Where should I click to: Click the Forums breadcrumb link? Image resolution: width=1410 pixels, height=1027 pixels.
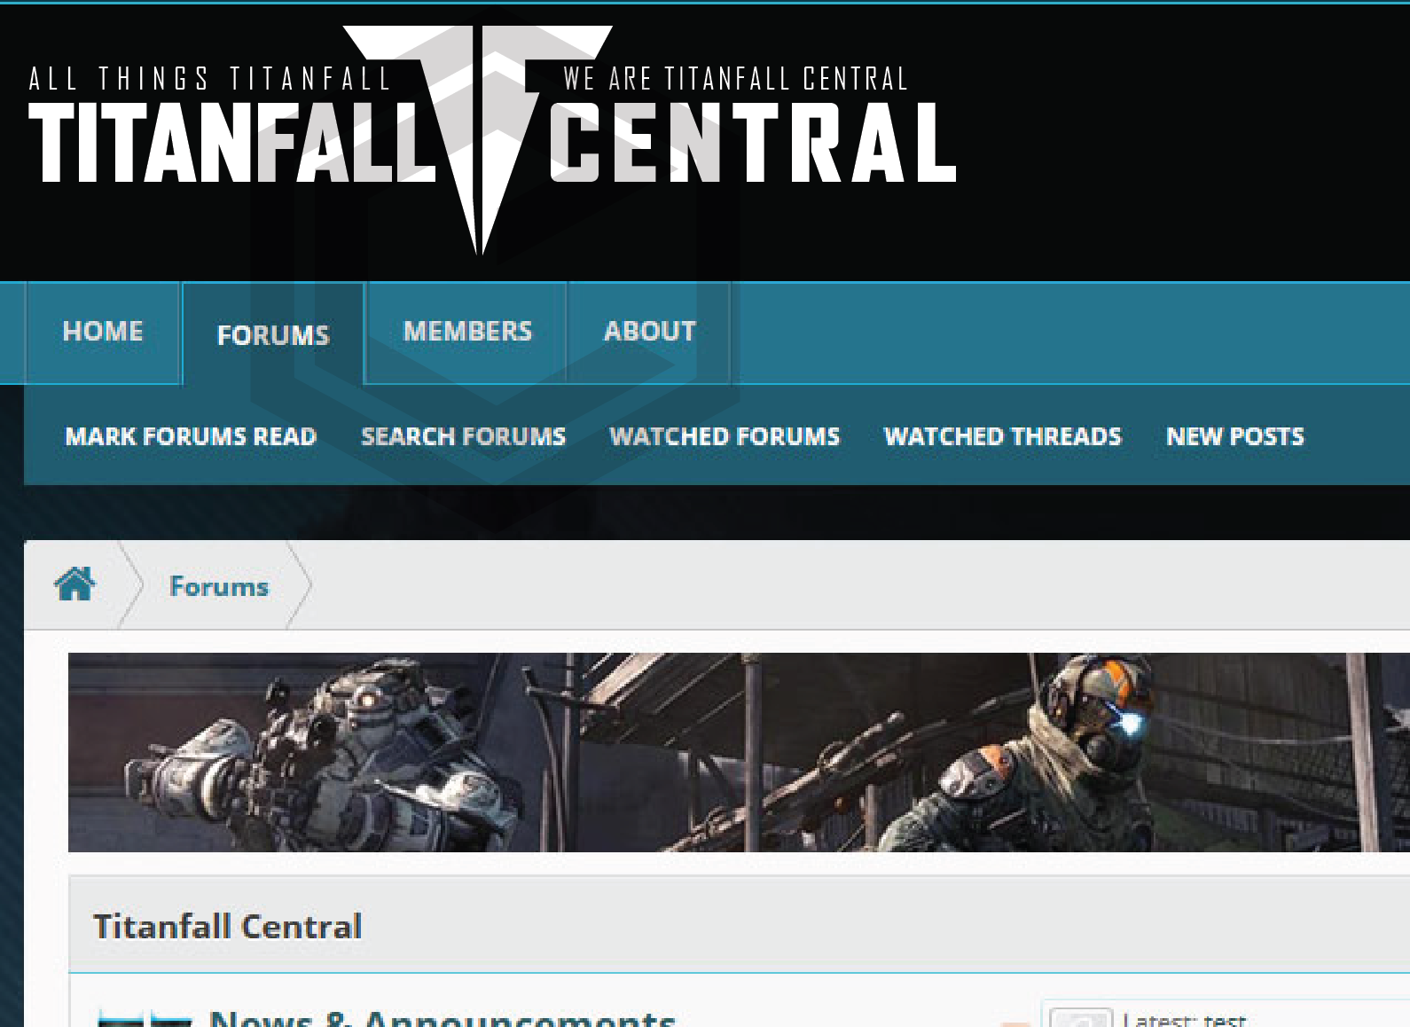(219, 586)
